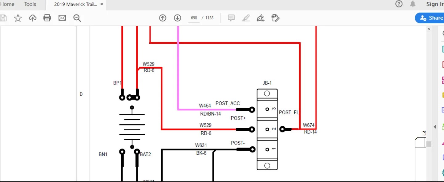This screenshot has height=182, width=444.
Task: Add a comment sticky note
Action: click(x=231, y=18)
